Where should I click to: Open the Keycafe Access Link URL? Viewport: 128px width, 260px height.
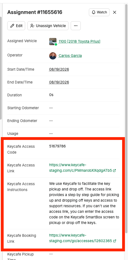point(80,168)
